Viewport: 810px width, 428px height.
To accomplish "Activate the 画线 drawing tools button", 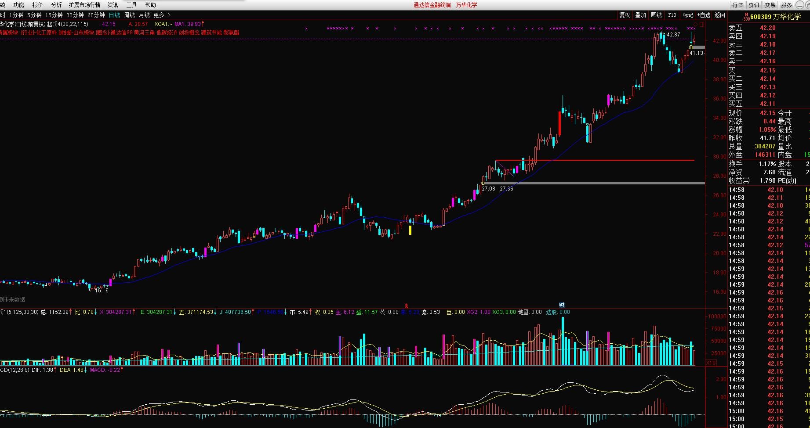I will pos(656,15).
